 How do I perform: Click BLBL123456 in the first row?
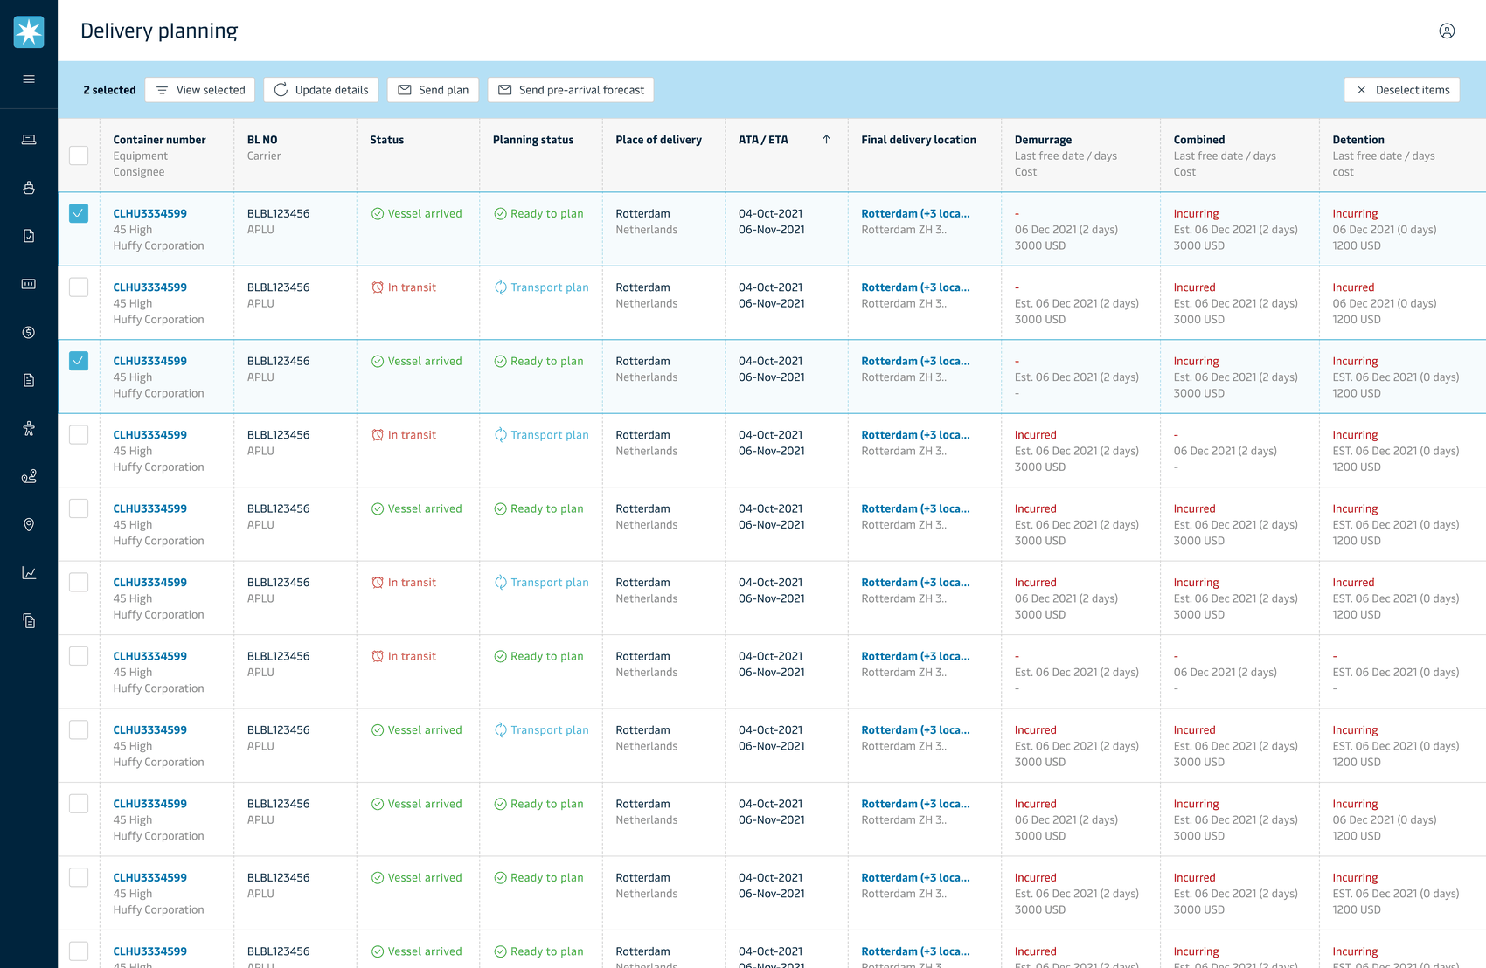[x=278, y=214]
